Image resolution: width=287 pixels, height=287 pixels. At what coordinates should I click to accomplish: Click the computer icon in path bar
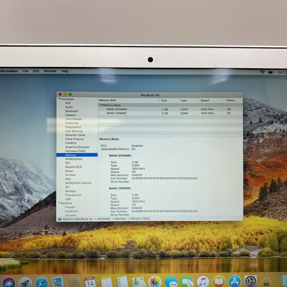click(x=60, y=219)
